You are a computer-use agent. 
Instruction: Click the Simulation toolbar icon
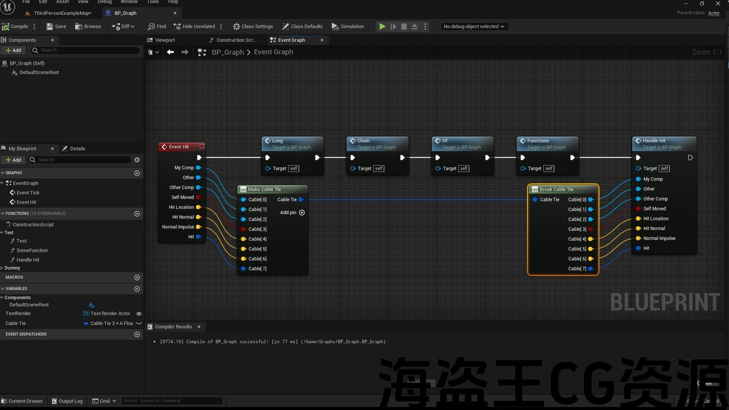pyautogui.click(x=335, y=26)
